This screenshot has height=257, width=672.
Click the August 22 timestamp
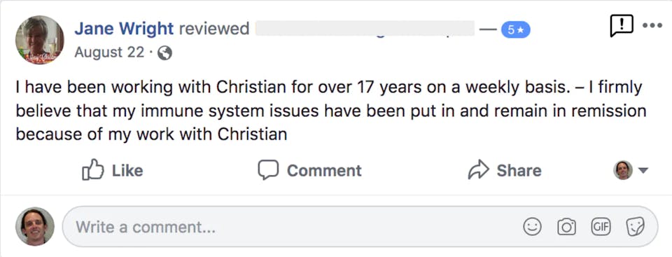109,53
